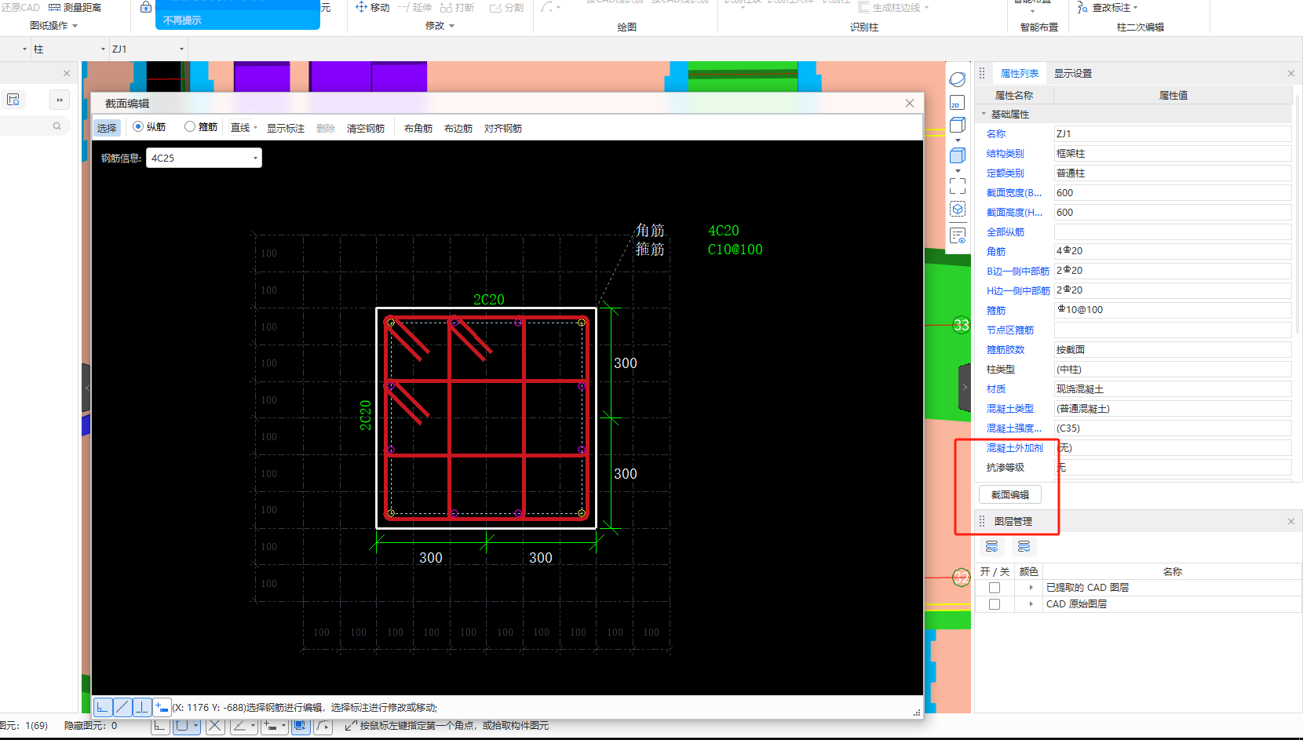
Task: Click the split tool in ribbon
Action: point(506,7)
